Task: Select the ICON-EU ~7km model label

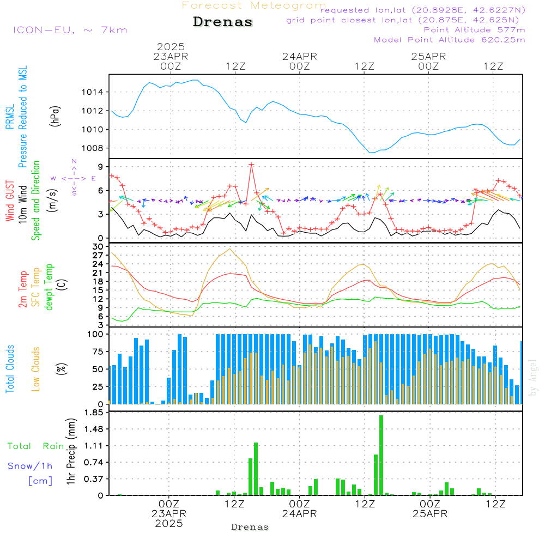Action: pyautogui.click(x=70, y=30)
